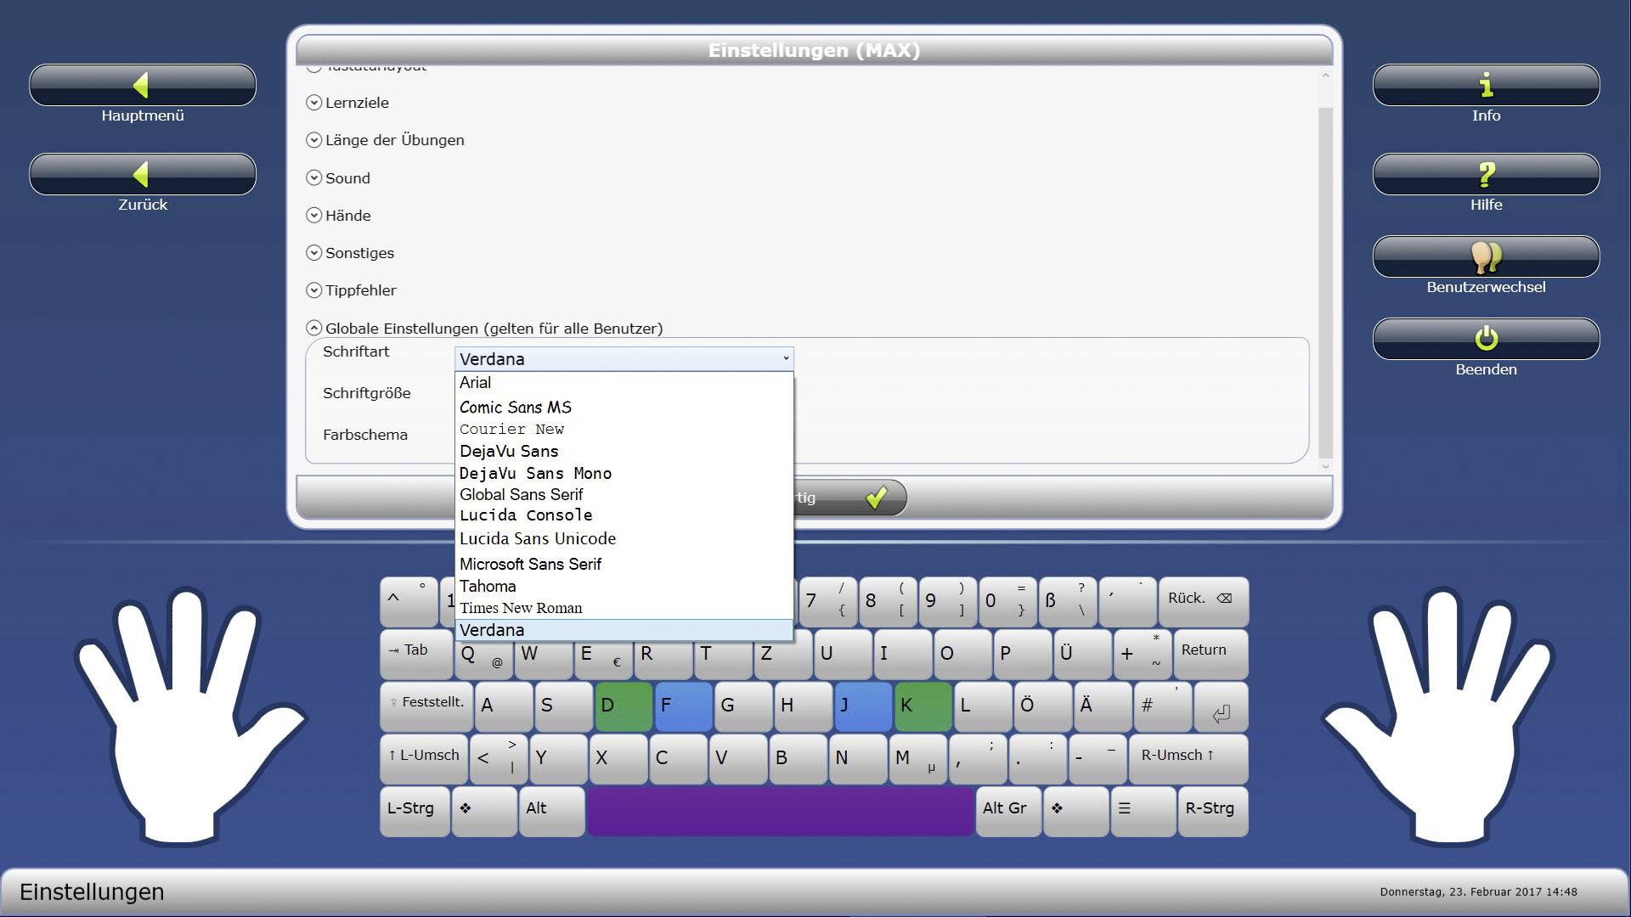Screen dimensions: 1631x917
Task: Open Hilfe with the question mark button
Action: tap(1486, 174)
